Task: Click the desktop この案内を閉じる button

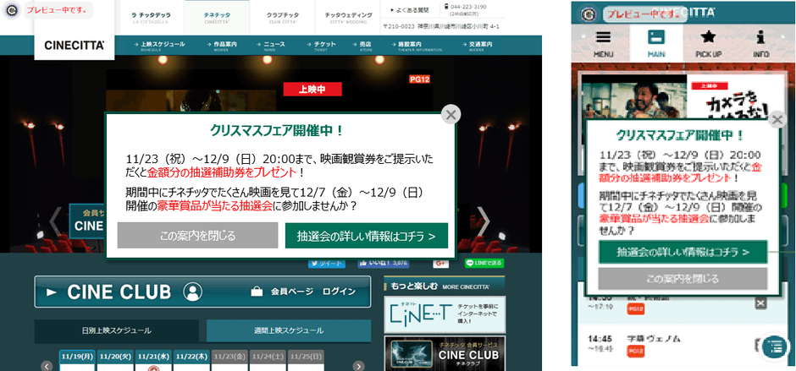Action: point(197,235)
